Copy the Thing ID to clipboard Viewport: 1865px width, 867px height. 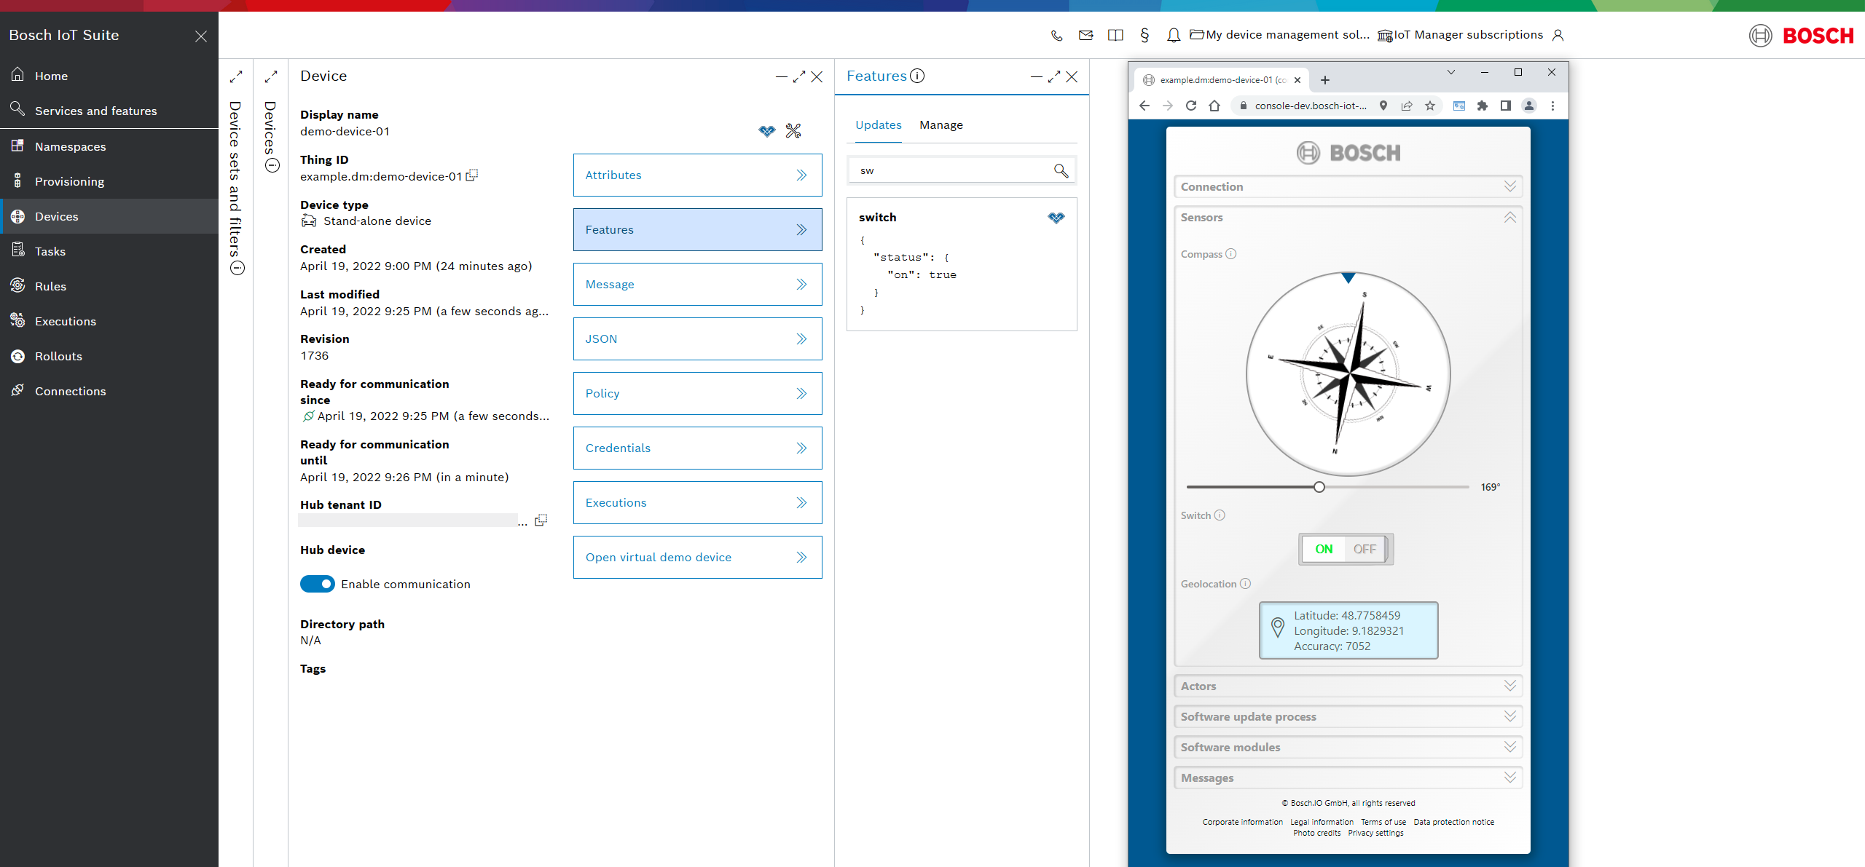point(472,175)
